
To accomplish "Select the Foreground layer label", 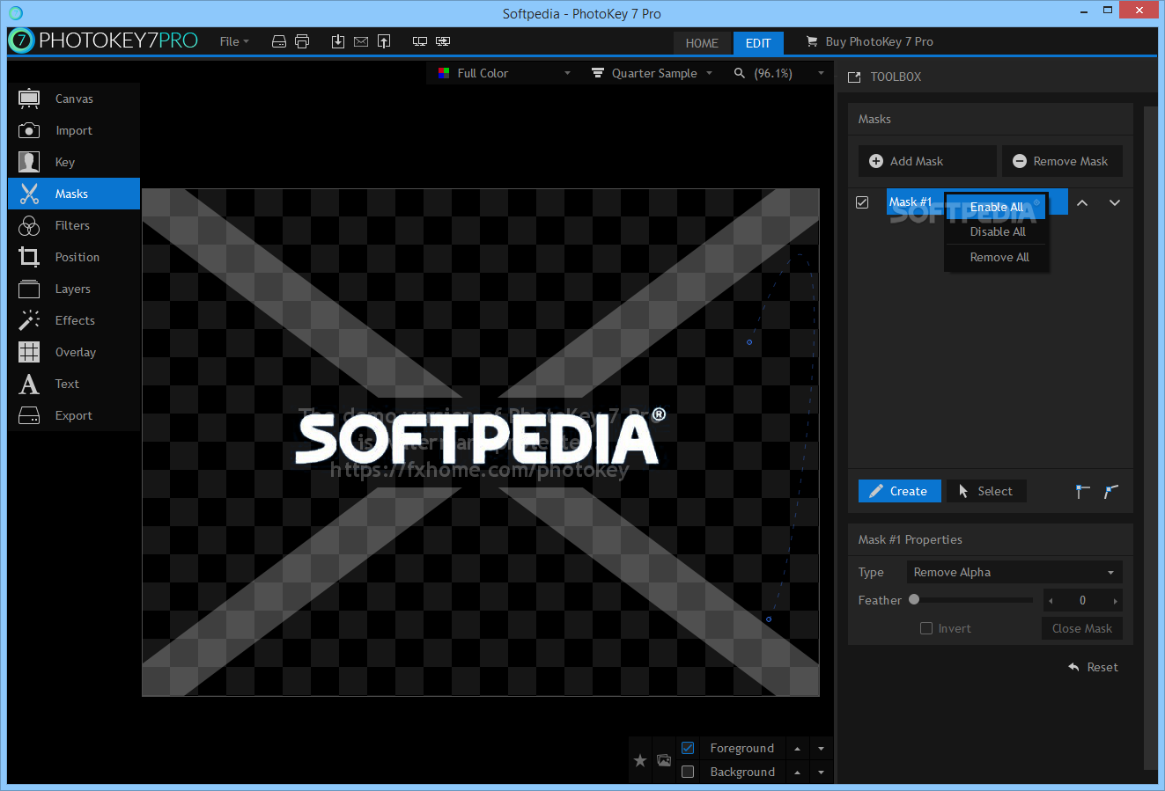I will pos(742,749).
